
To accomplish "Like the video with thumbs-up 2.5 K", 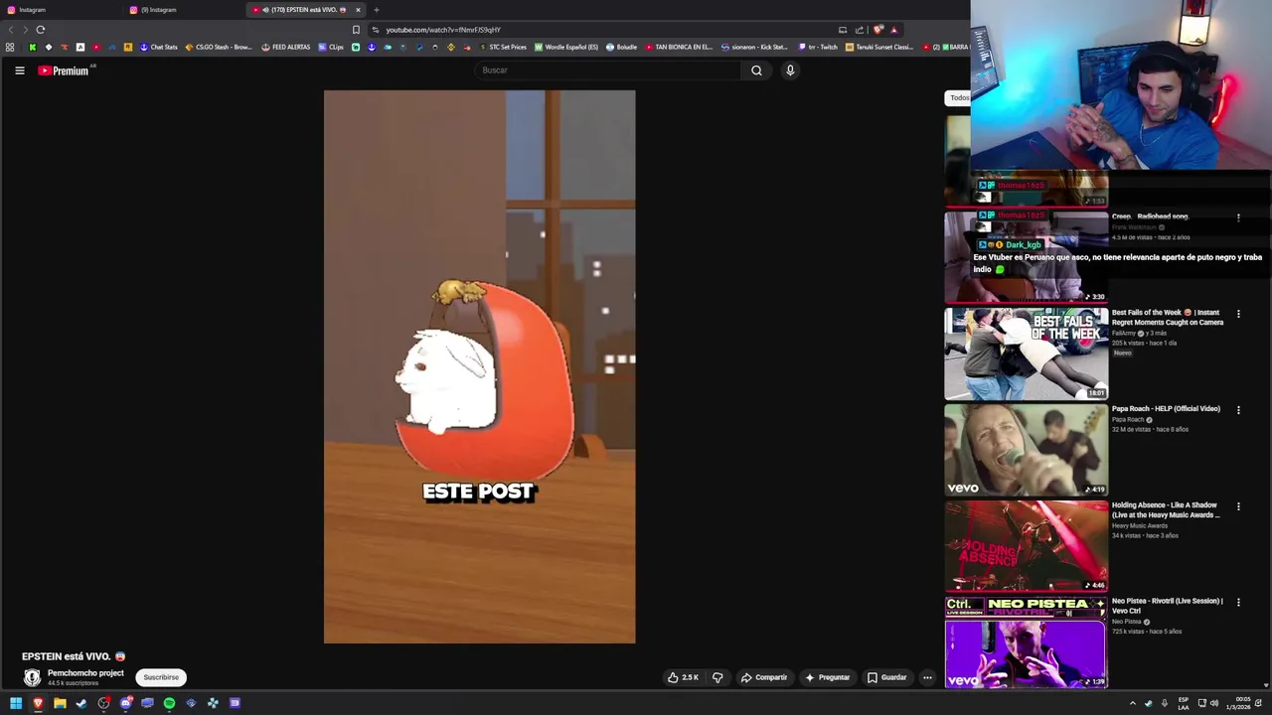I will pyautogui.click(x=683, y=677).
